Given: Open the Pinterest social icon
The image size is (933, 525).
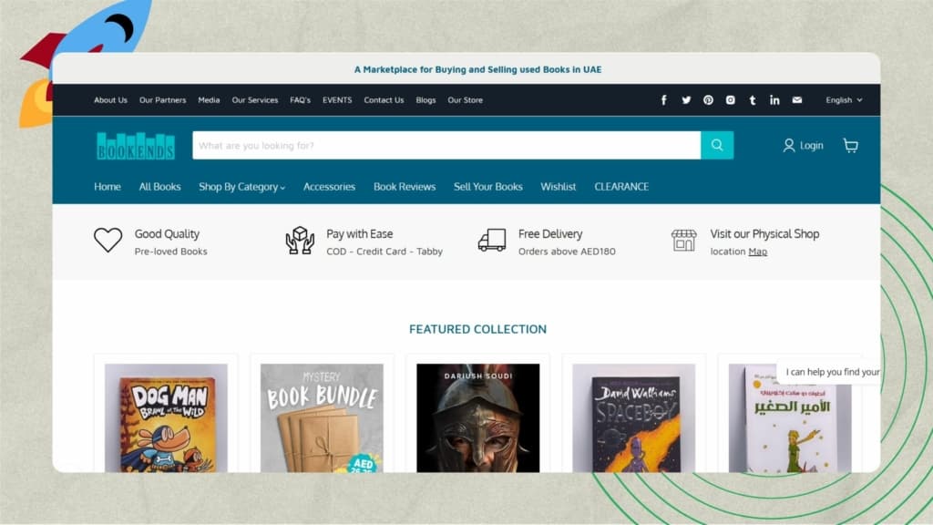Looking at the screenshot, I should click(x=708, y=100).
